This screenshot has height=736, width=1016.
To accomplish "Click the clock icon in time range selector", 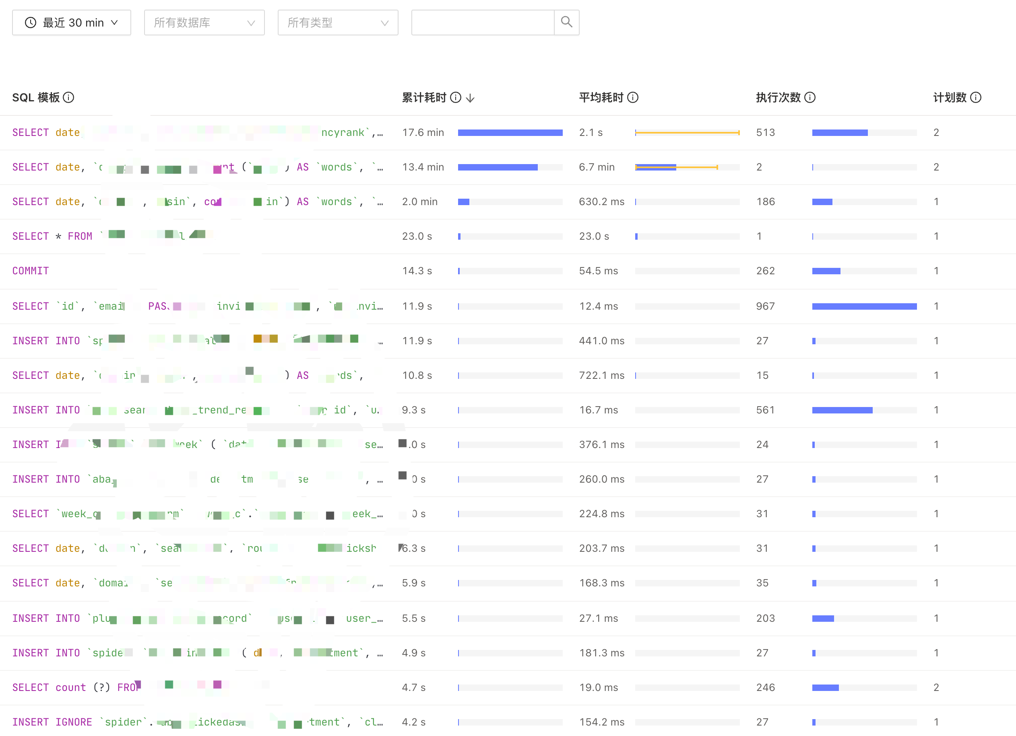I will point(31,23).
